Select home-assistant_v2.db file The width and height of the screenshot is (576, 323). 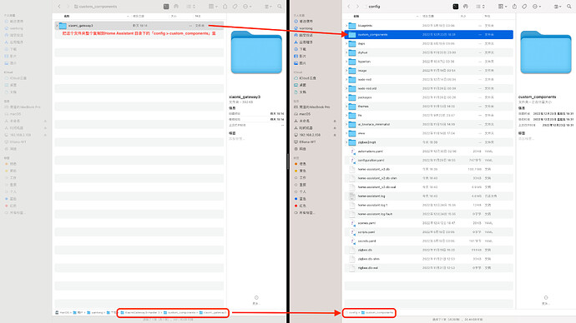[x=429, y=169]
